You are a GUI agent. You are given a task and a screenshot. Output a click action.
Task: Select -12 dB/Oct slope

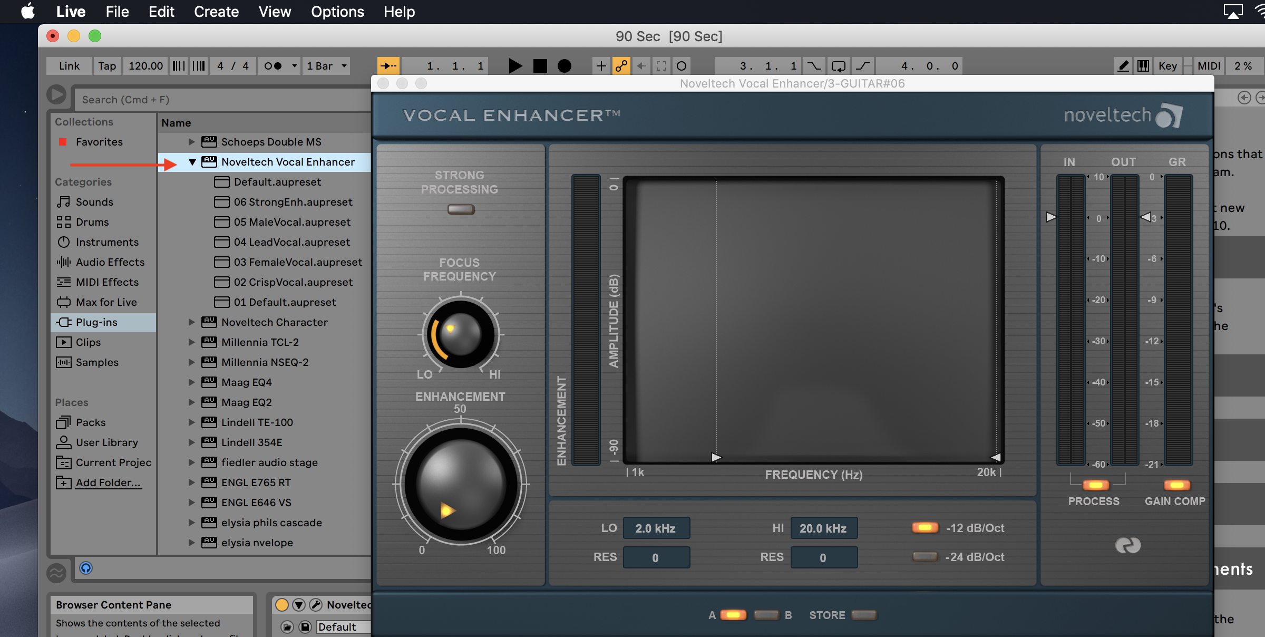[925, 527]
